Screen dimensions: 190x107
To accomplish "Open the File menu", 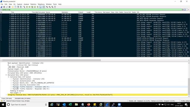I will [x=2, y=4].
